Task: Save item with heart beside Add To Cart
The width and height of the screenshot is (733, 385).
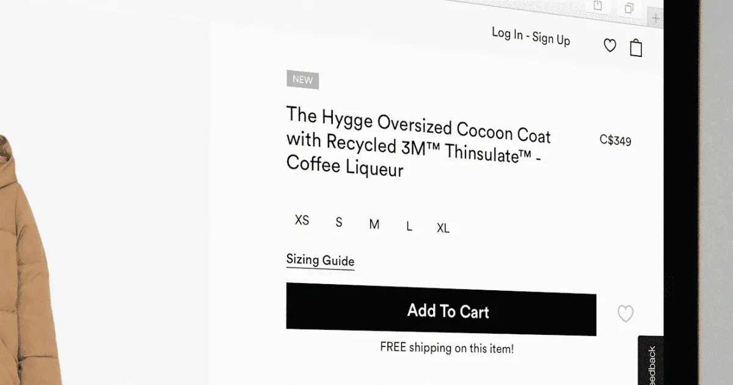Action: (x=625, y=313)
